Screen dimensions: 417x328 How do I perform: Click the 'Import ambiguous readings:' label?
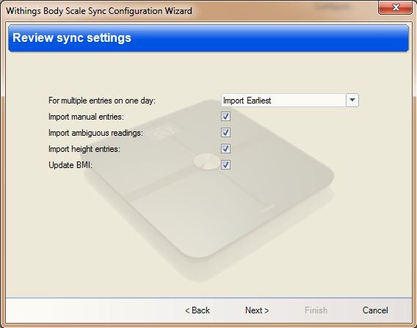click(x=95, y=133)
